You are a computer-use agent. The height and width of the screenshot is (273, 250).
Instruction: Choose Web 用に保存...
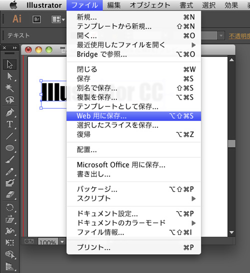tap(133, 116)
